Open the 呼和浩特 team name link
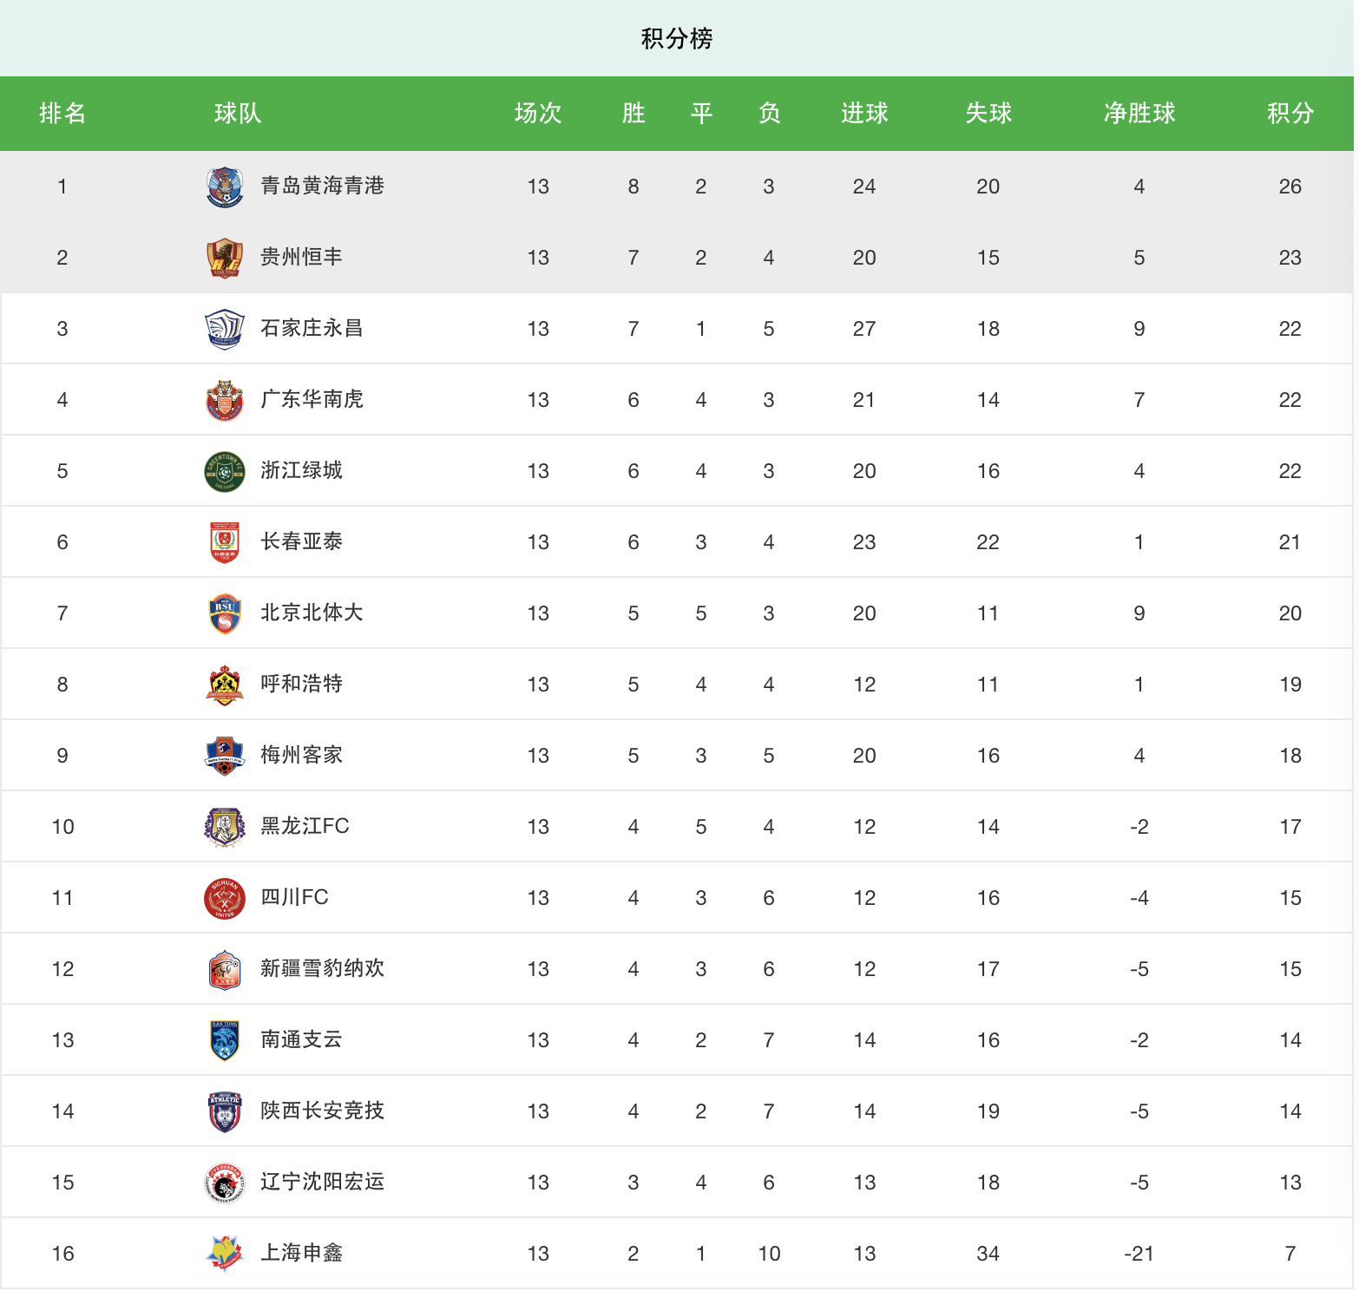Image resolution: width=1359 pixels, height=1291 pixels. coord(301,684)
